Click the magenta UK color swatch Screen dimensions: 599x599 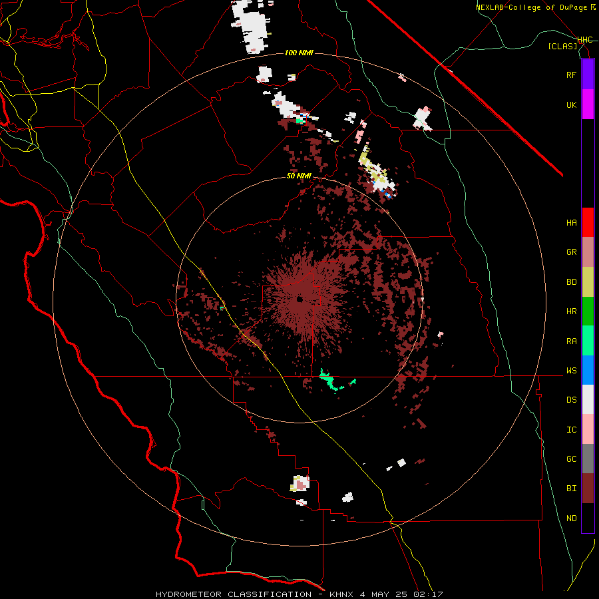[588, 104]
